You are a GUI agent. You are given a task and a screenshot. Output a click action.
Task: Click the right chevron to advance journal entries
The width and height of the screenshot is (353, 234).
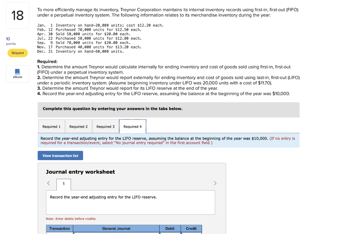click(x=215, y=183)
